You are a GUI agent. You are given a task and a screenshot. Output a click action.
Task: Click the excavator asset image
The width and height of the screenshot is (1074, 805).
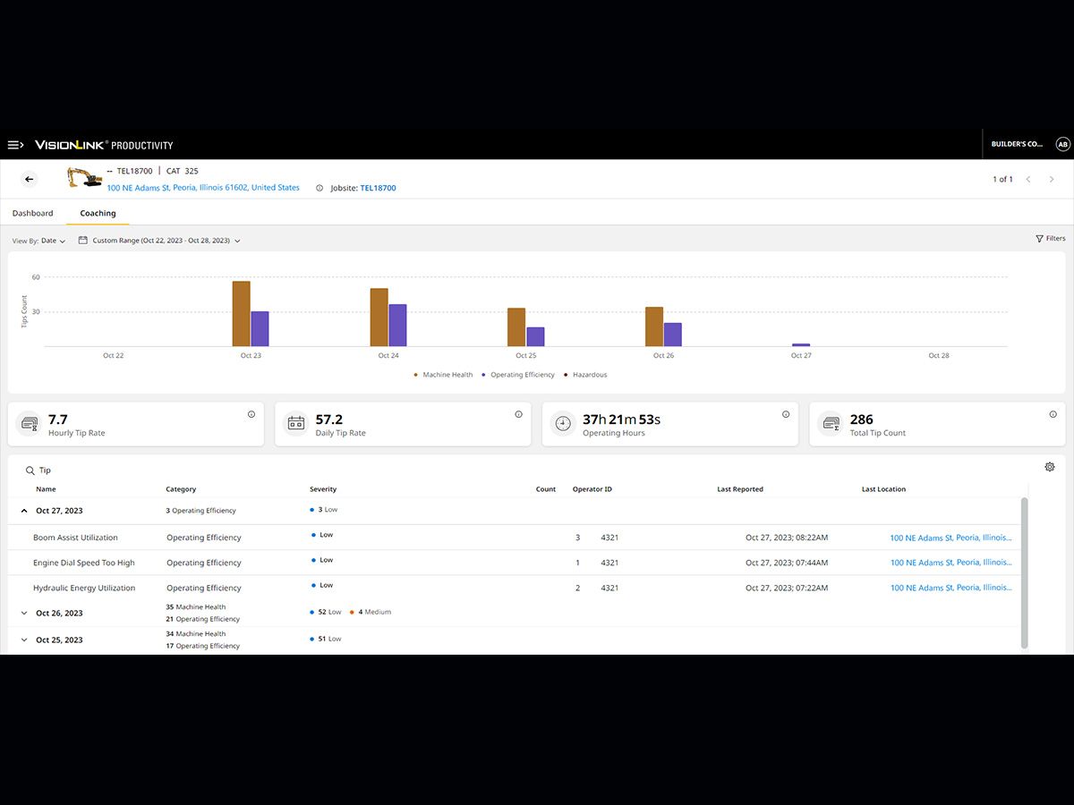(83, 178)
